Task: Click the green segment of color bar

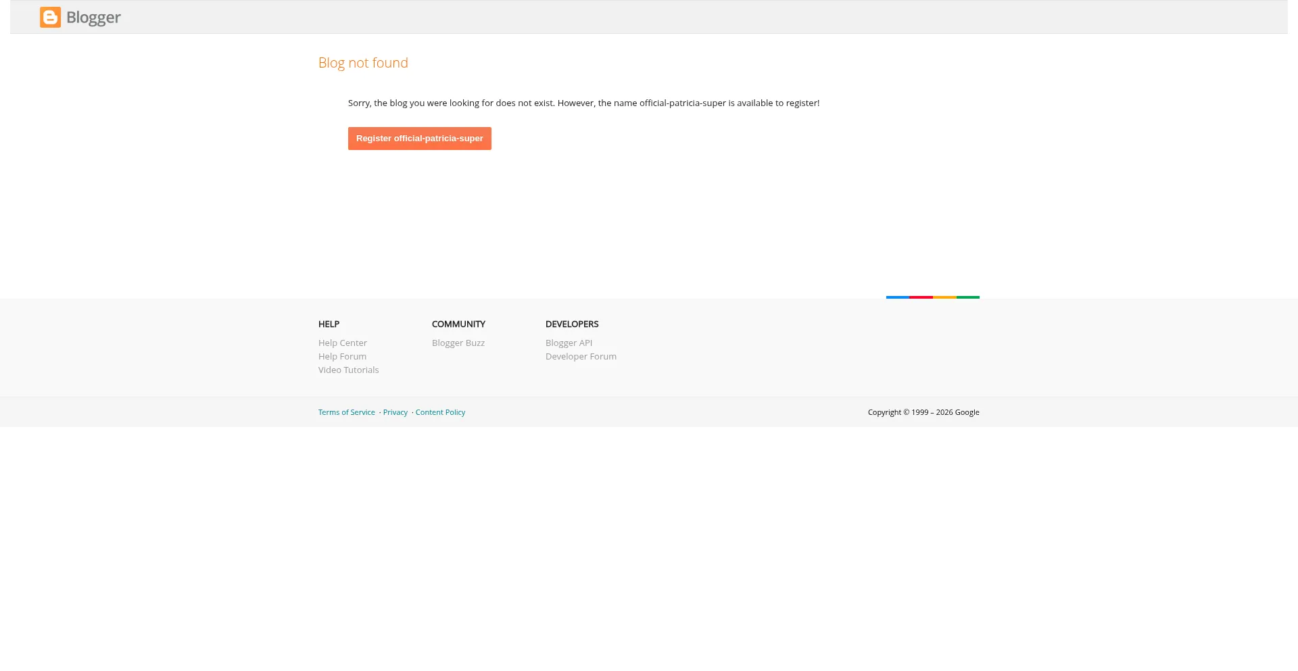Action: click(967, 297)
